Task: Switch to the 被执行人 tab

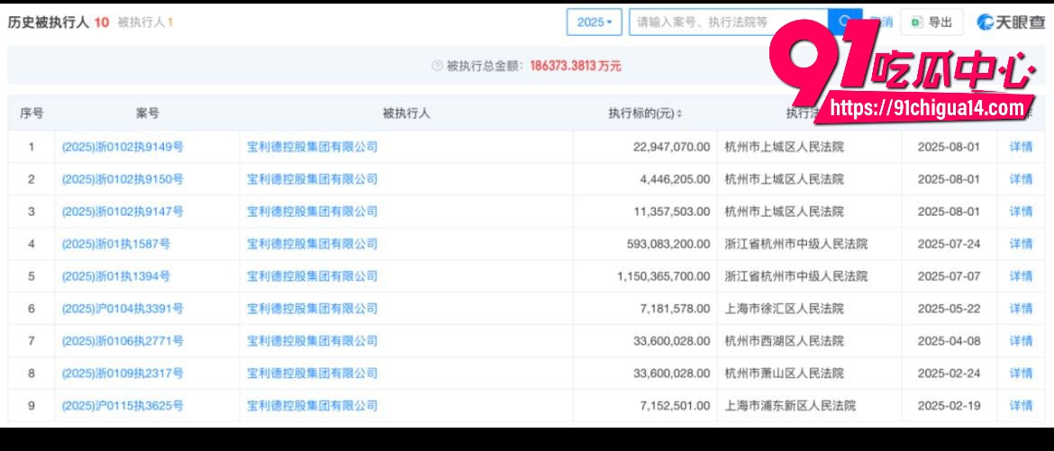Action: pyautogui.click(x=145, y=23)
